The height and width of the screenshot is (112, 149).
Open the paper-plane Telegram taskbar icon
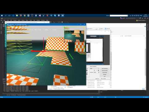(43, 16)
